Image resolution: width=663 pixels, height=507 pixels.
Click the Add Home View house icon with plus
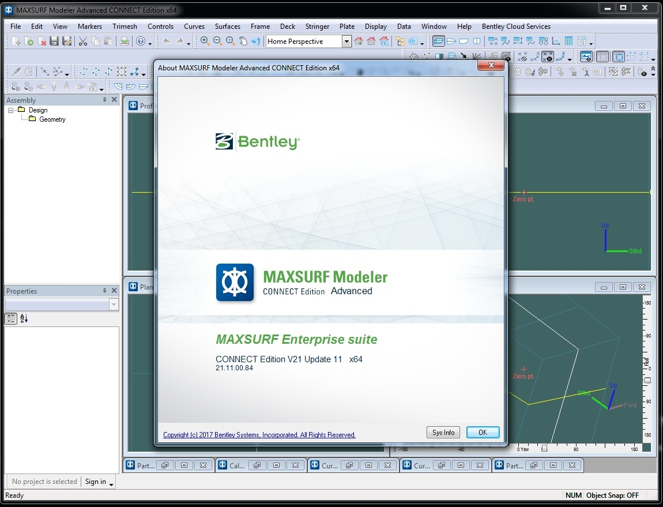coord(359,41)
